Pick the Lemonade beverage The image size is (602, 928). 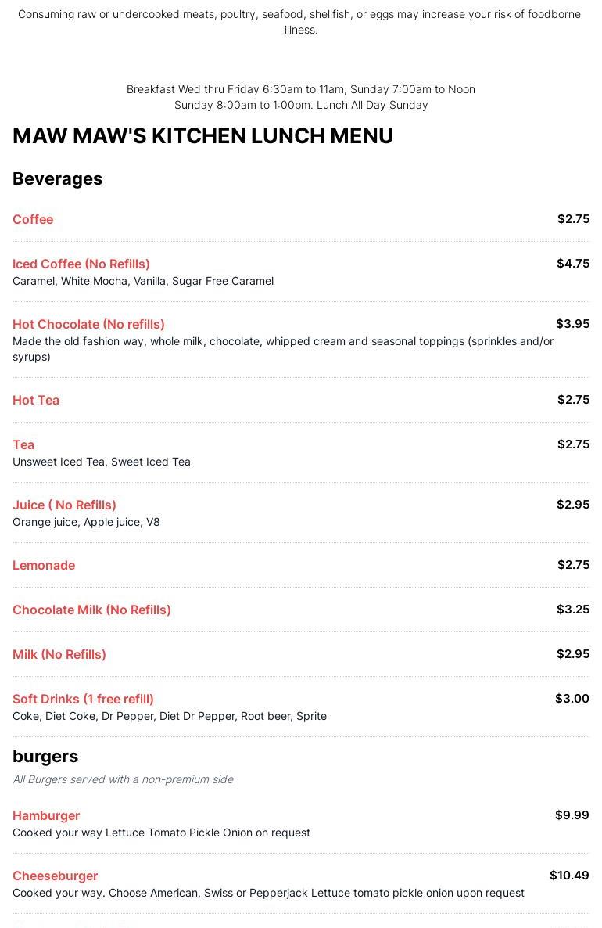click(44, 565)
